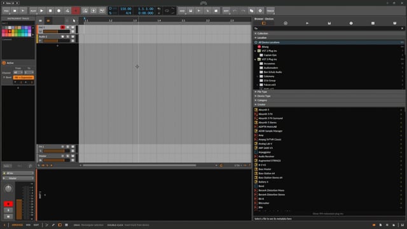
Task: Open the PLAY menu button
Action: pos(33,11)
